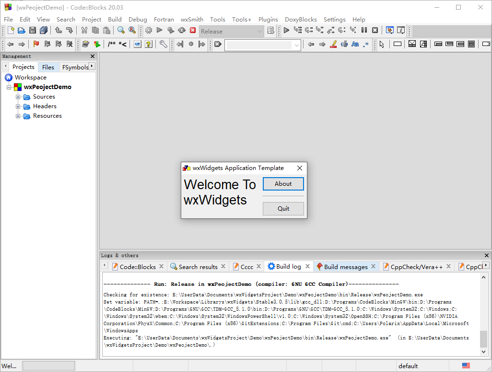
Task: Open the File menu
Action: point(8,20)
